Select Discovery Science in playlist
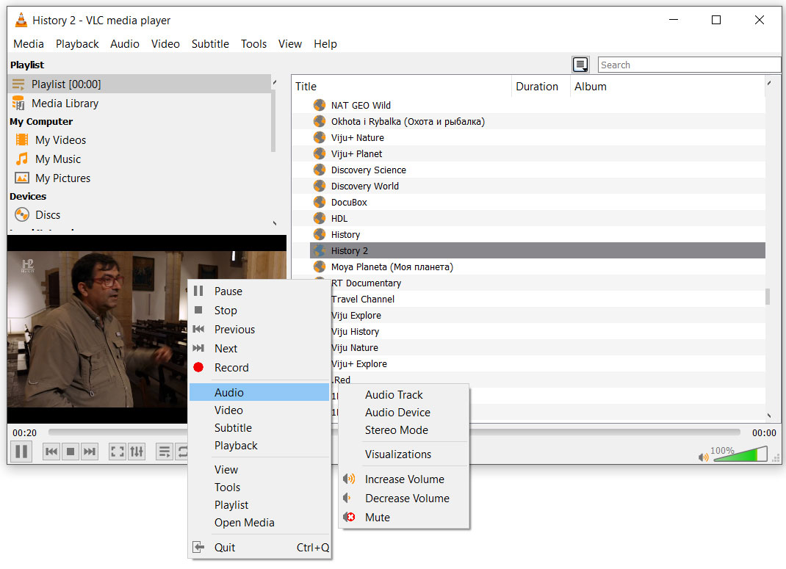The image size is (786, 569). tap(529, 170)
